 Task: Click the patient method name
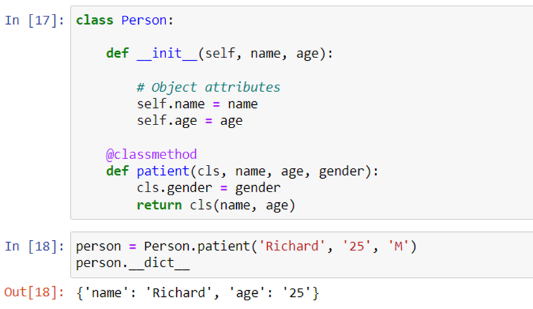[163, 171]
